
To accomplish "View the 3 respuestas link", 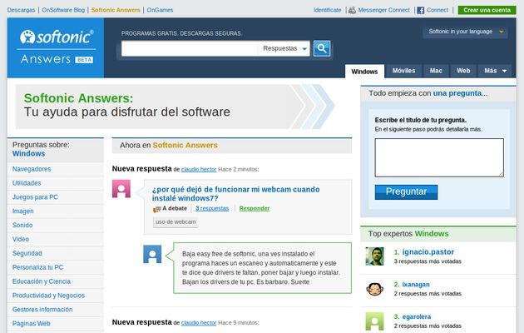I will [x=212, y=208].
